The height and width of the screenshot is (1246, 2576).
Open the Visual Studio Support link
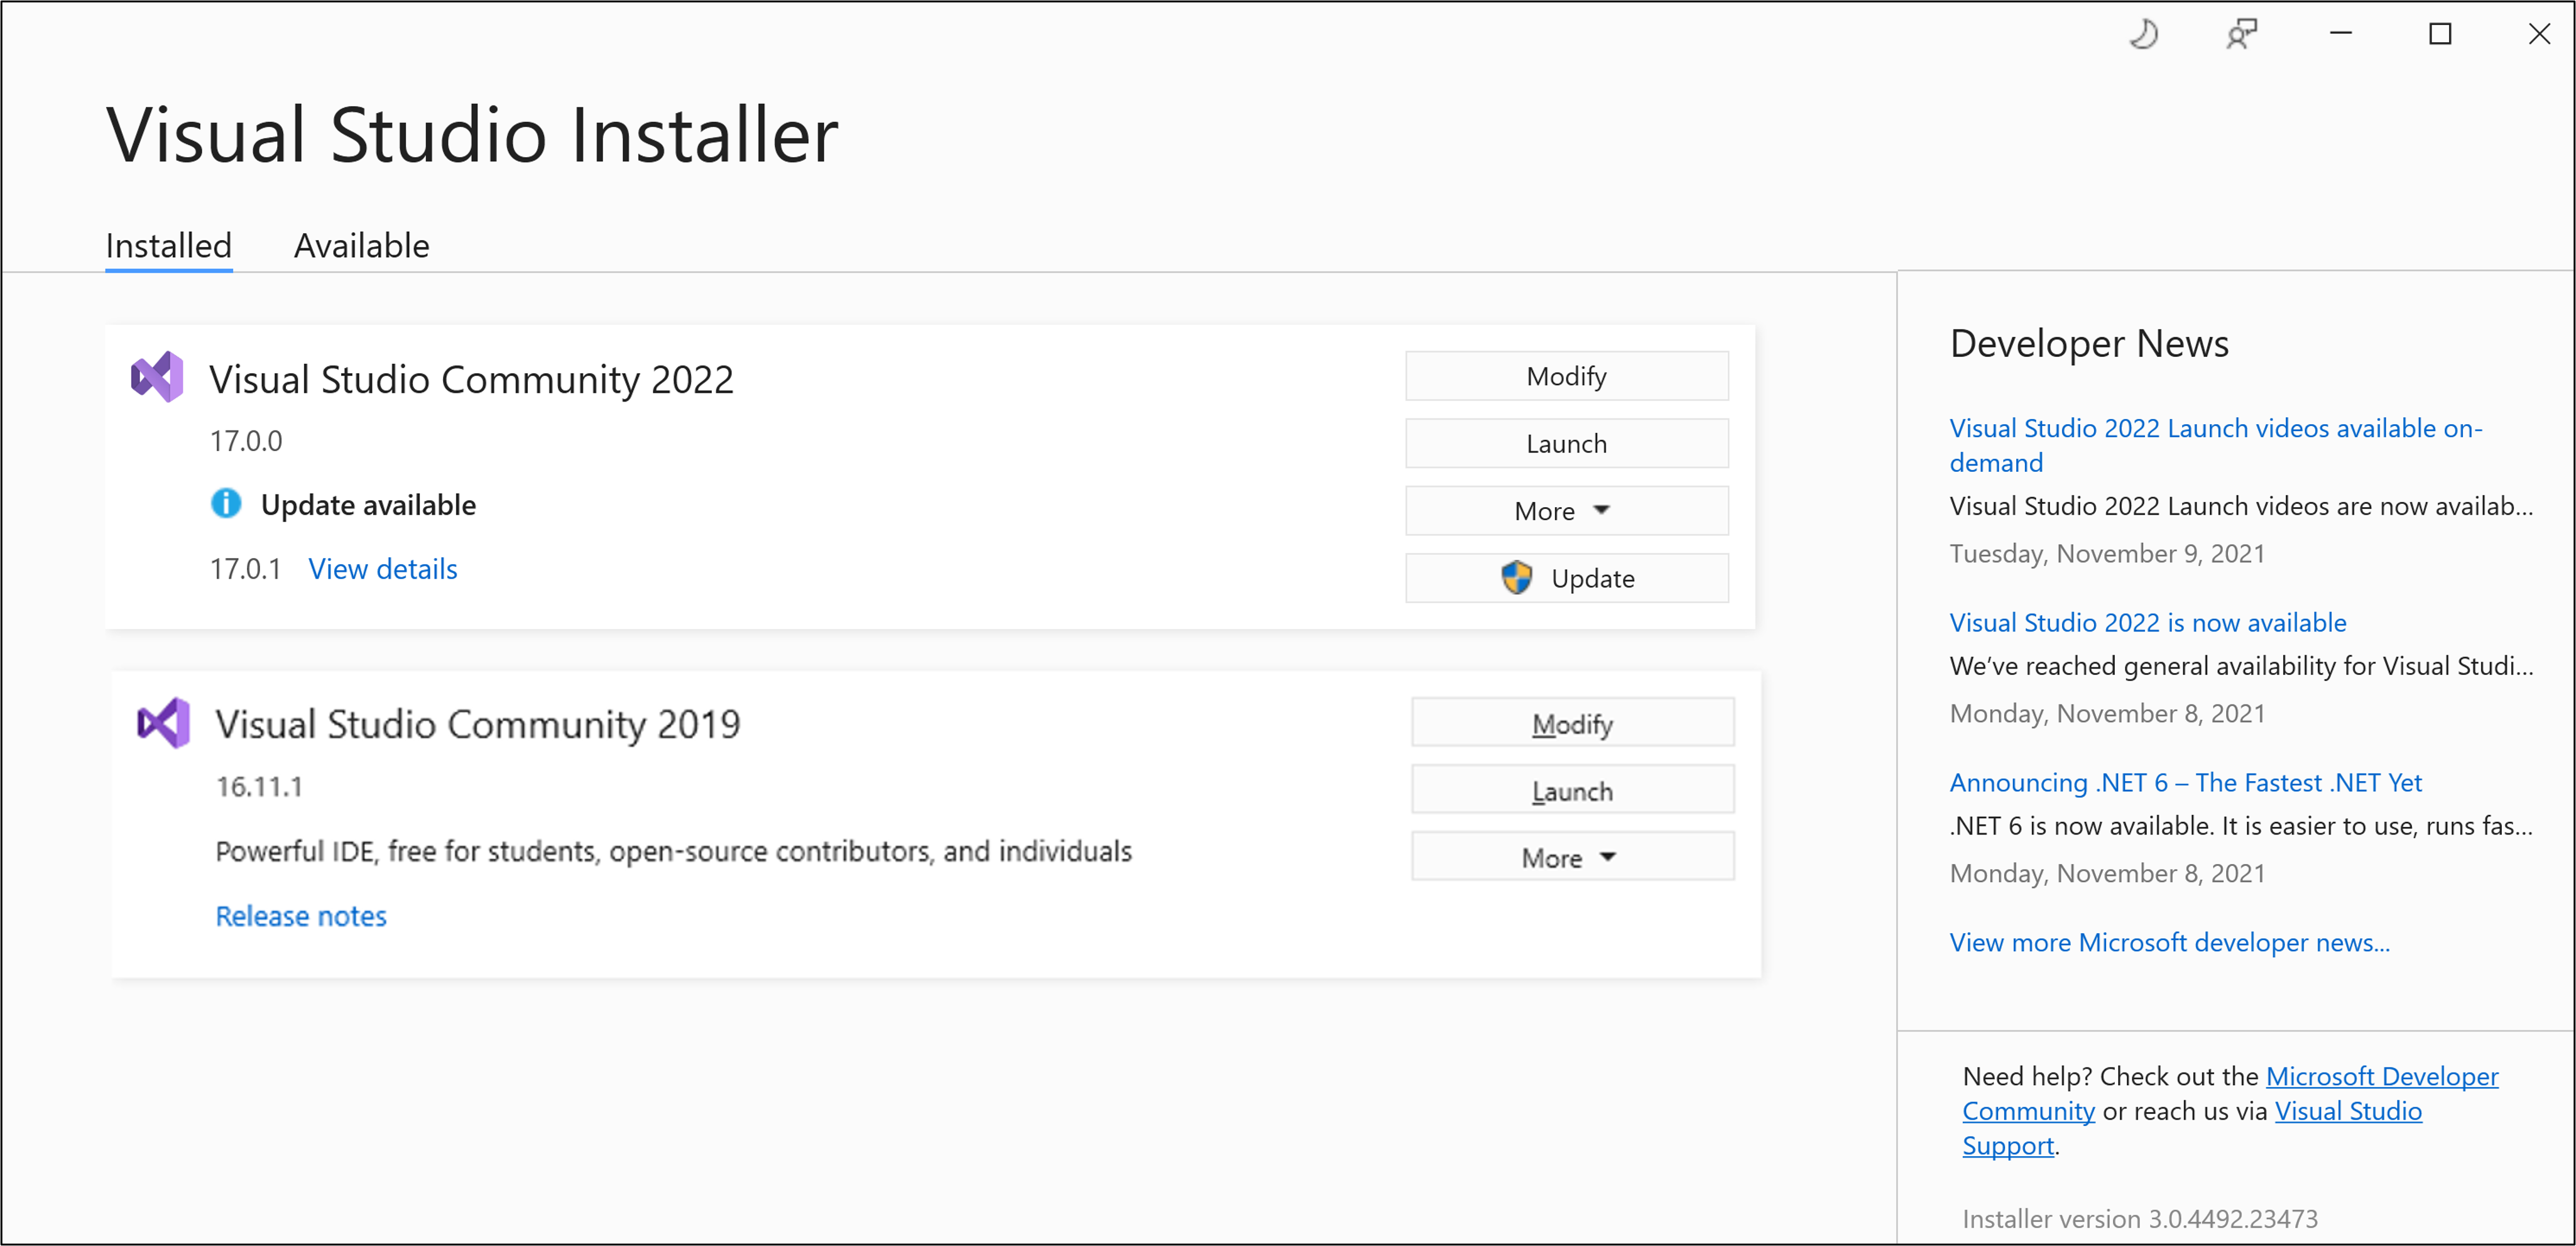pyautogui.click(x=2192, y=1128)
